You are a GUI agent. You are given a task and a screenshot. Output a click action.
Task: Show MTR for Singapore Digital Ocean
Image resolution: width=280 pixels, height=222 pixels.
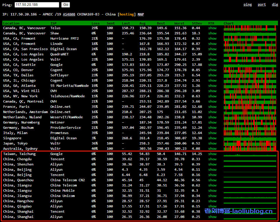[x=212, y=138]
